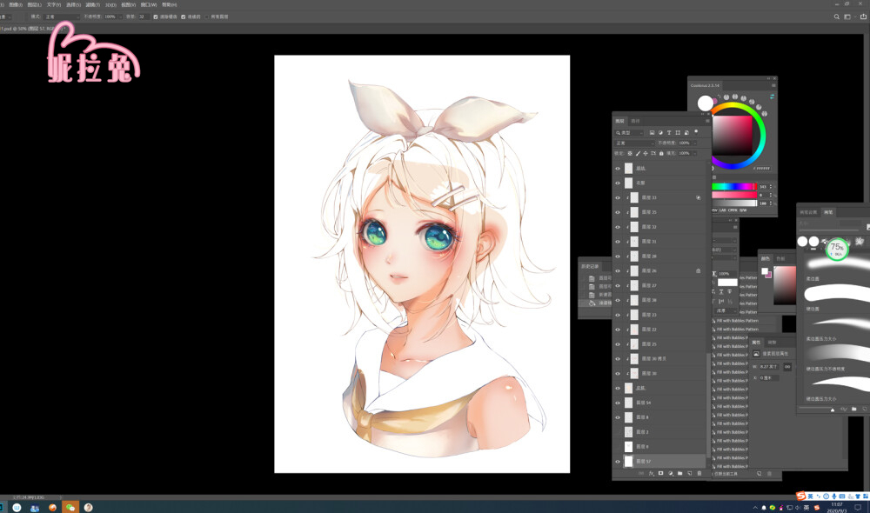Open 模式 mode dropdown in options bar
This screenshot has height=513, width=870.
[x=62, y=17]
